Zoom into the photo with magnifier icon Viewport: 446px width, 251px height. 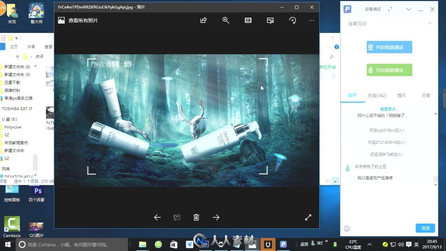[x=226, y=20]
